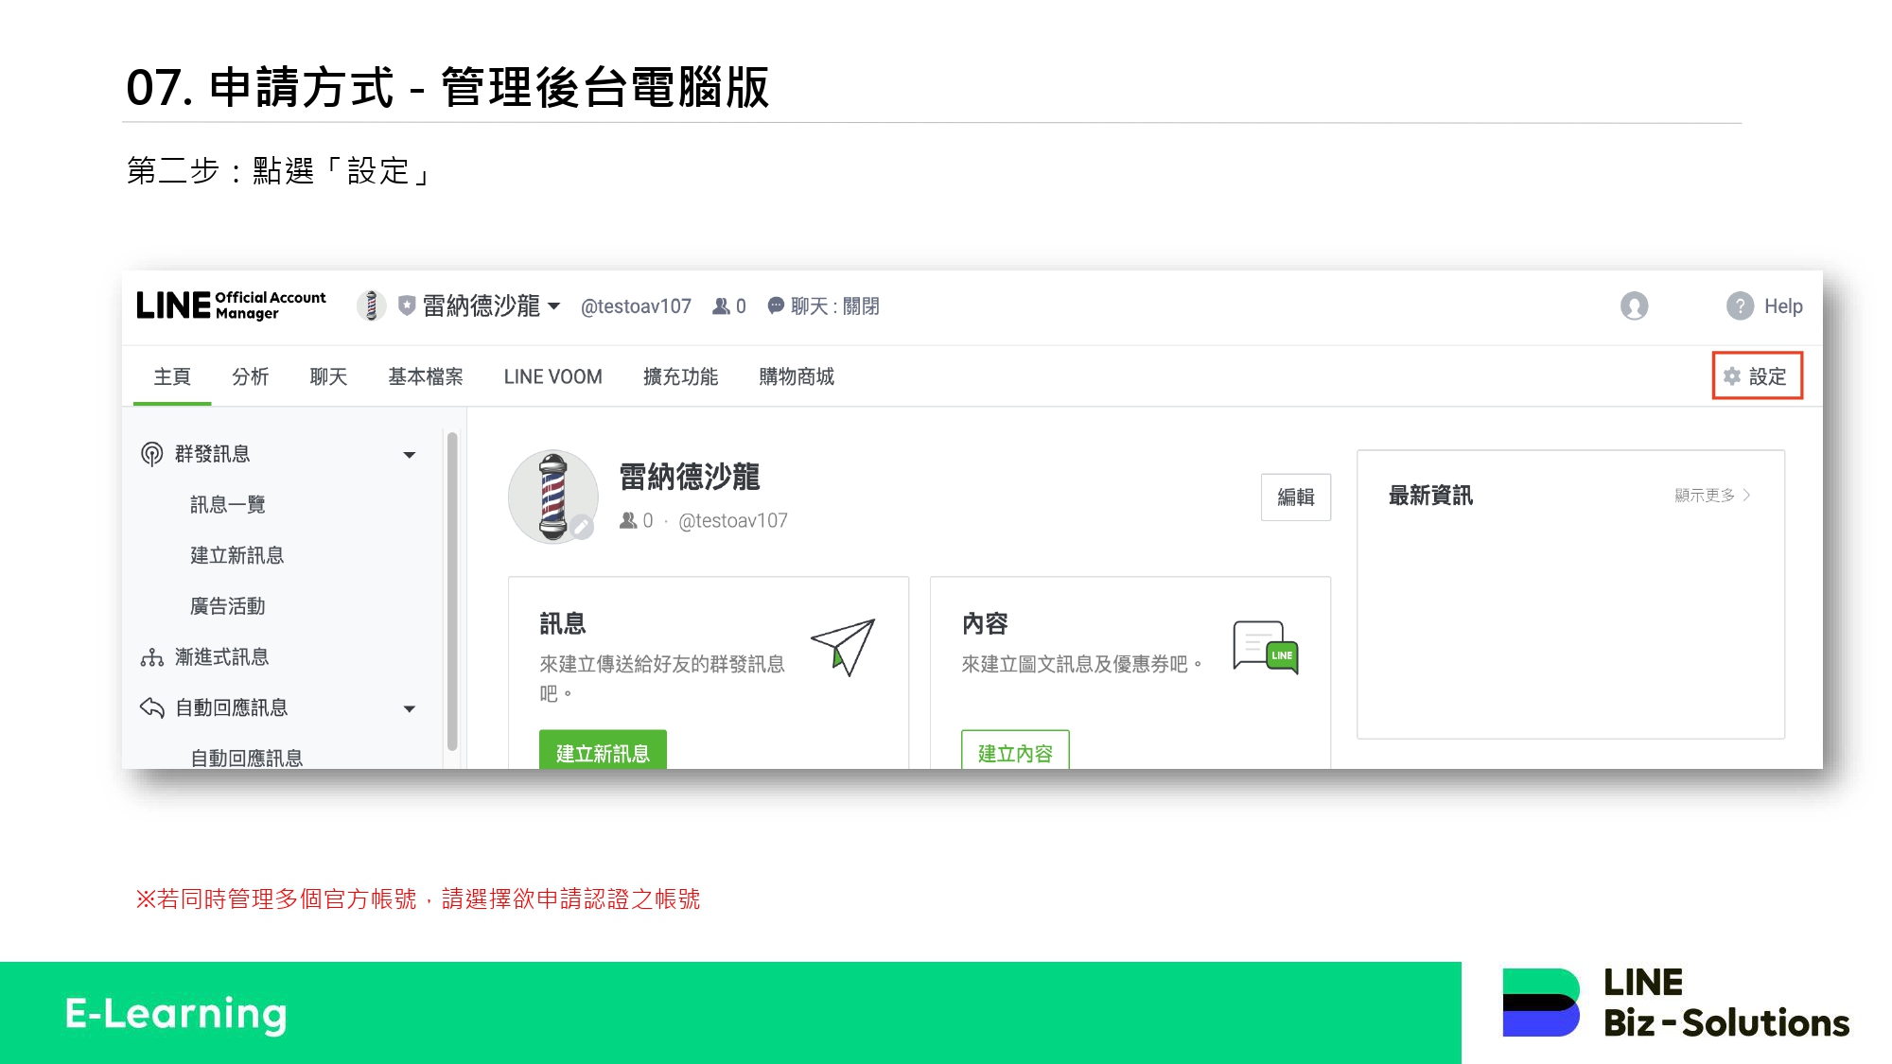Click the Help question mark icon

pos(1740,305)
